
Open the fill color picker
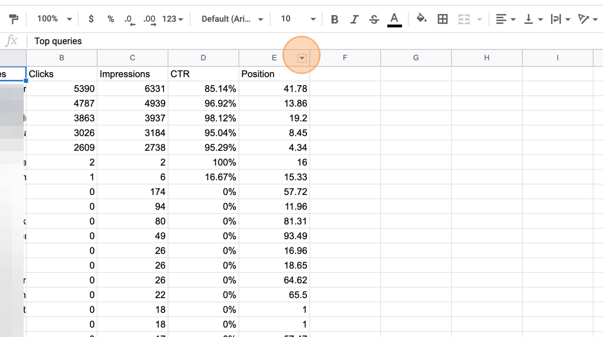click(x=422, y=18)
